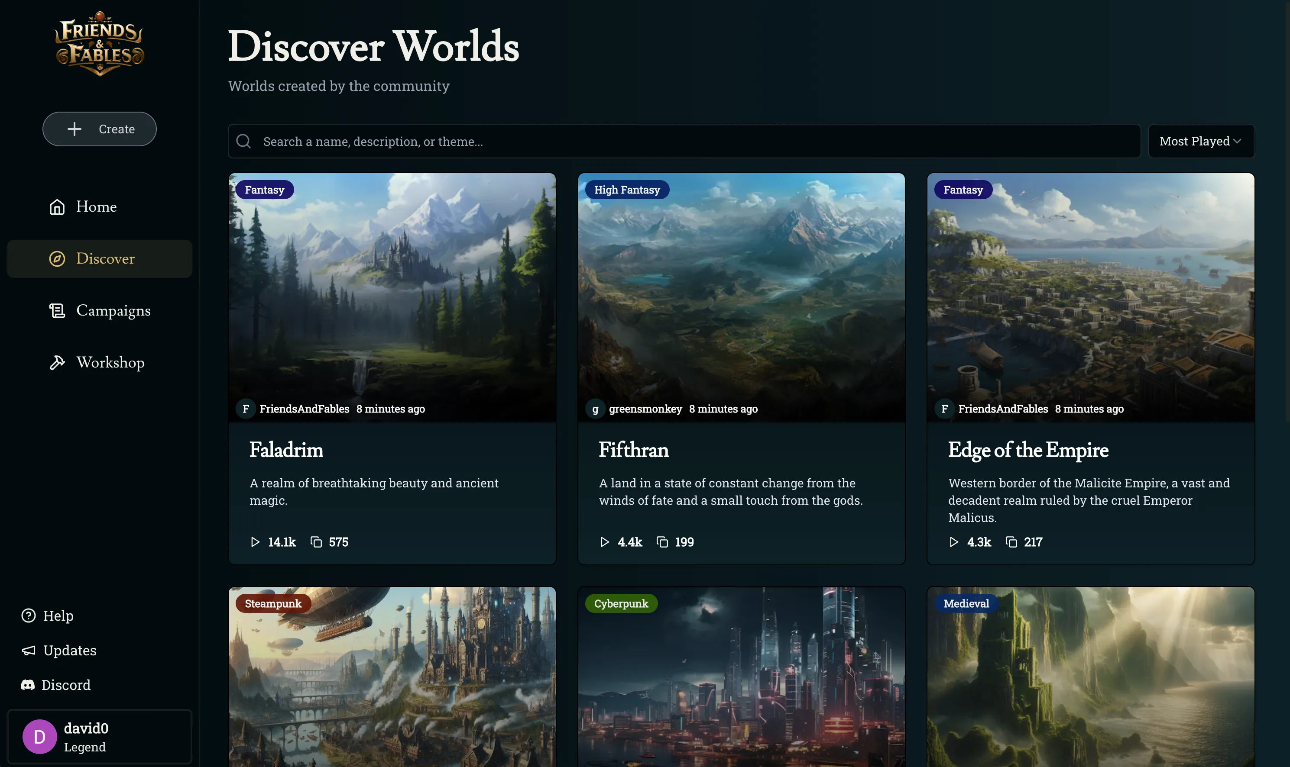
Task: Open the Discord icon in sidebar
Action: coord(27,685)
